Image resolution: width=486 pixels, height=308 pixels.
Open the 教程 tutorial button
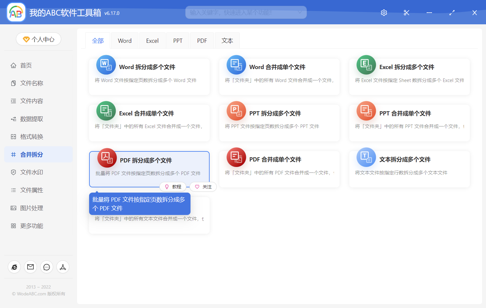pyautogui.click(x=173, y=187)
